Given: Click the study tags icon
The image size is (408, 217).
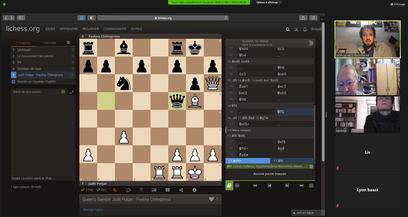Looking at the screenshot, I should click(115, 190).
